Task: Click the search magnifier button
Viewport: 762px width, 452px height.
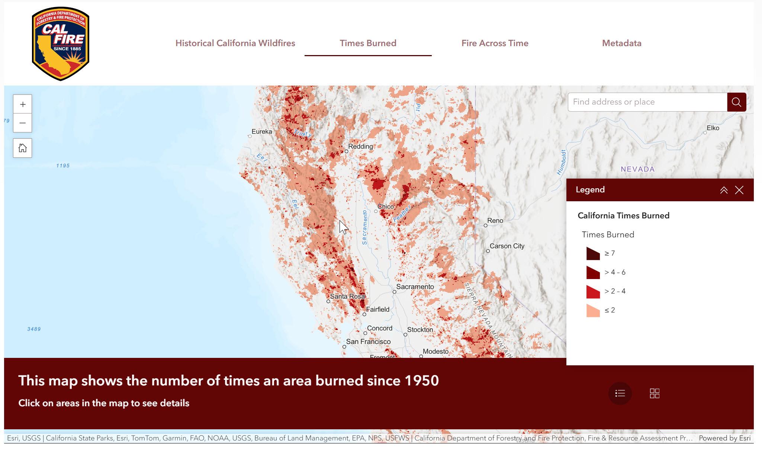Action: point(736,102)
